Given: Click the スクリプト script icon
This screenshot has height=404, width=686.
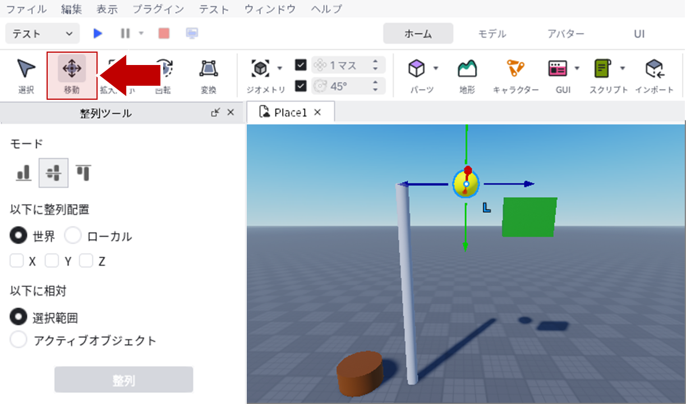Looking at the screenshot, I should pos(603,68).
